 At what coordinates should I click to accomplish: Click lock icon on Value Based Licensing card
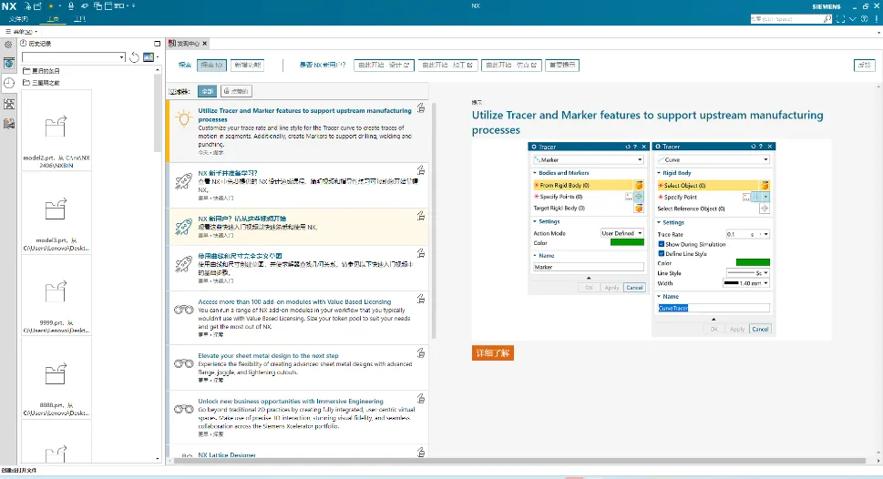click(x=421, y=299)
